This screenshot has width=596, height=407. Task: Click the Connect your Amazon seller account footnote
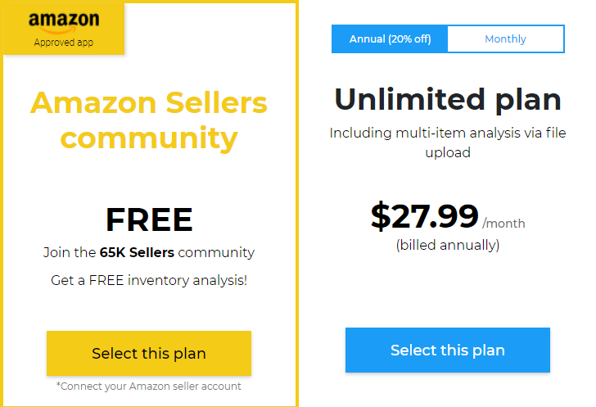click(x=149, y=386)
